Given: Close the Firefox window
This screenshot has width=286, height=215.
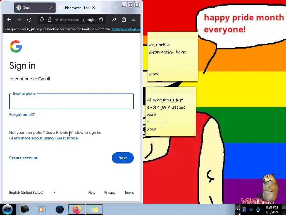Looking at the screenshot, I should 137,5.
